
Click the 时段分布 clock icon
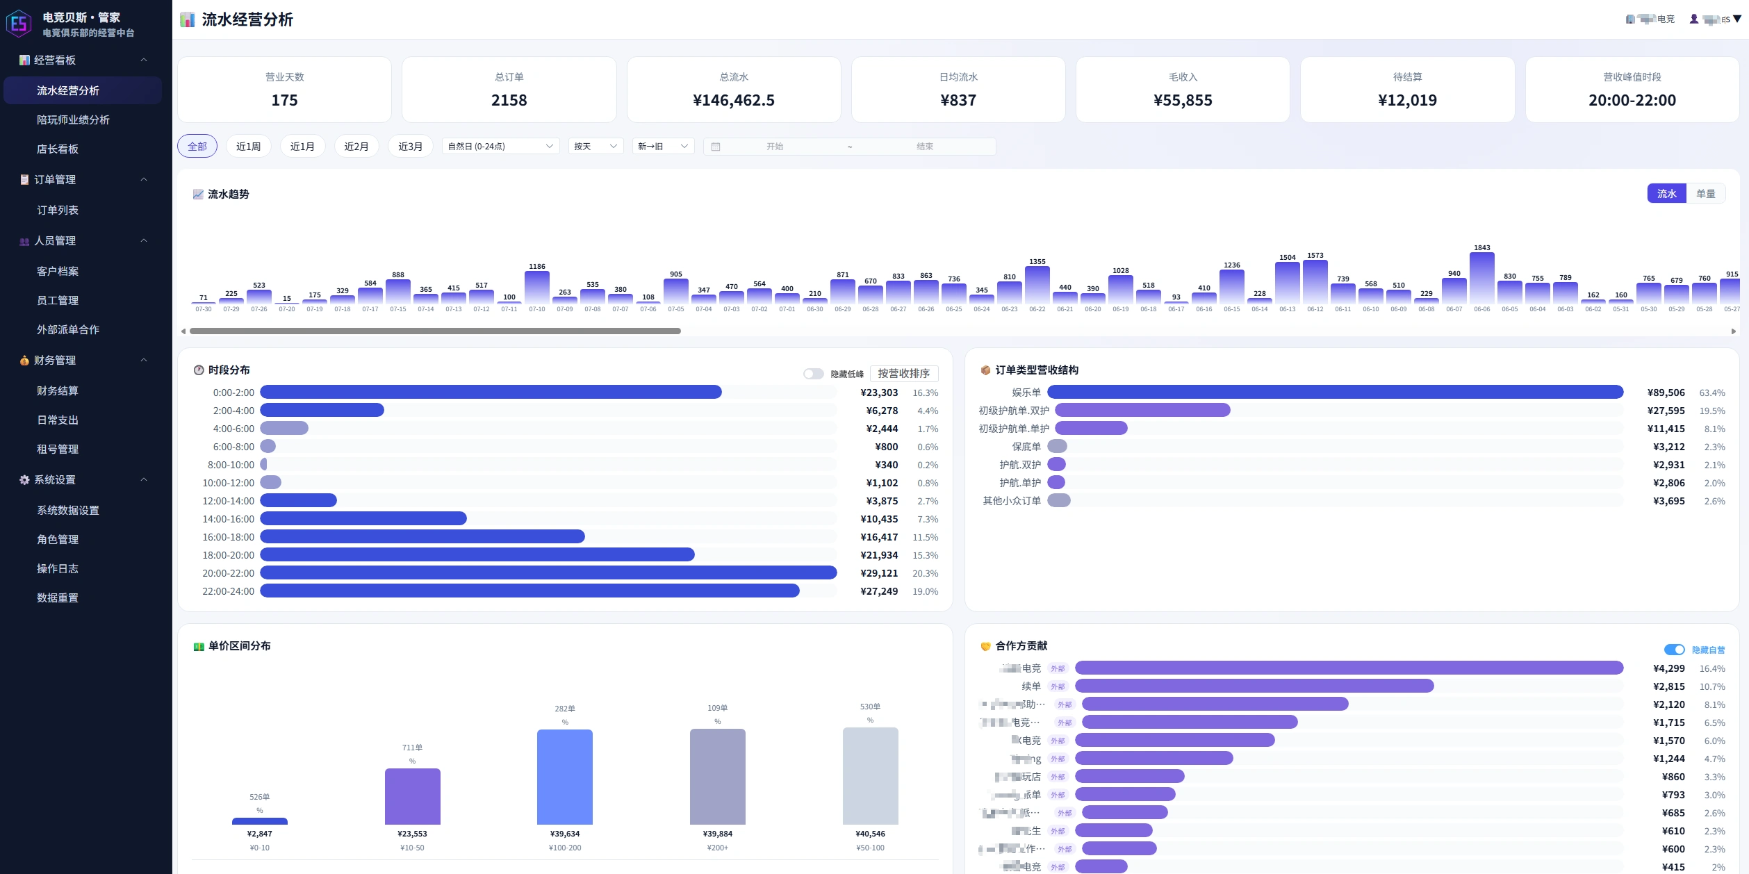199,370
